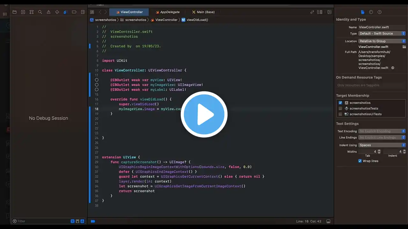Click the filter options icon beside Filter
This screenshot has height=229, width=408.
[x=14, y=221]
